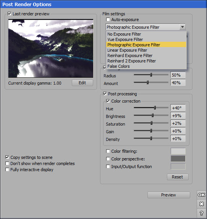Disable the Color correction checkbox
Viewport: 207px width, 219px height.
coord(108,101)
